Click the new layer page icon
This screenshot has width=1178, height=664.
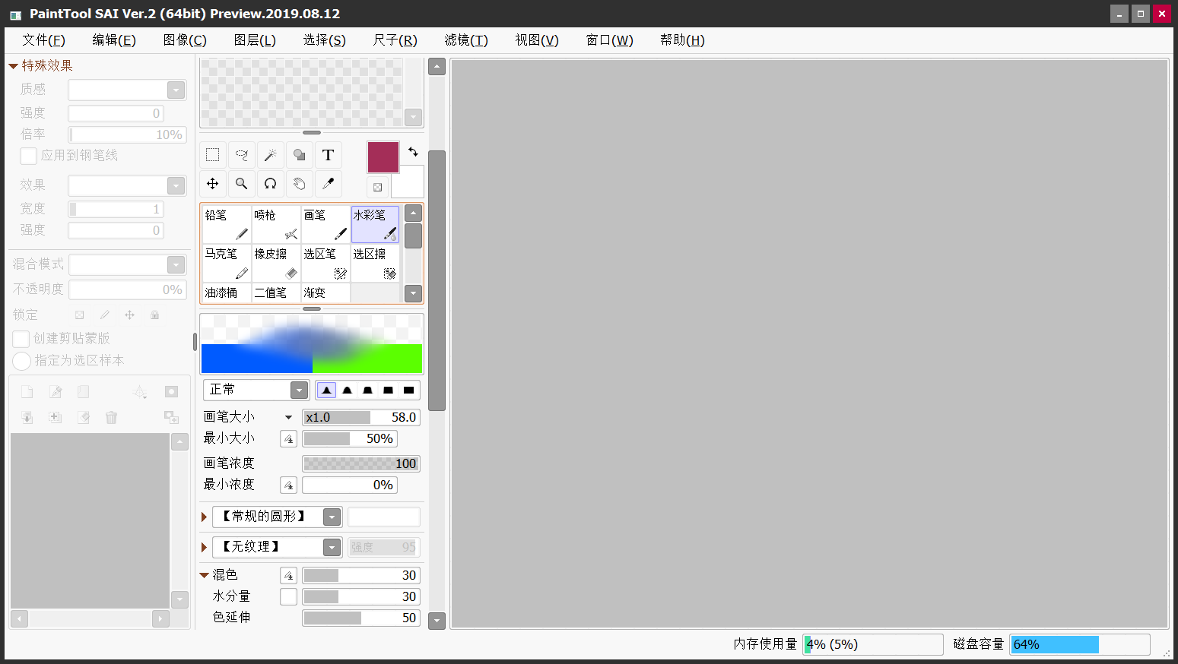coord(27,392)
